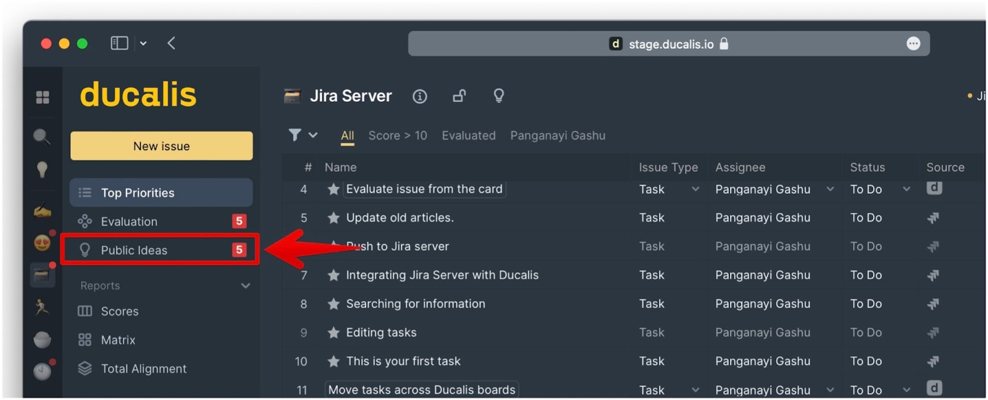This screenshot has height=400, width=988.
Task: Open the clock emoji board
Action: point(42,371)
